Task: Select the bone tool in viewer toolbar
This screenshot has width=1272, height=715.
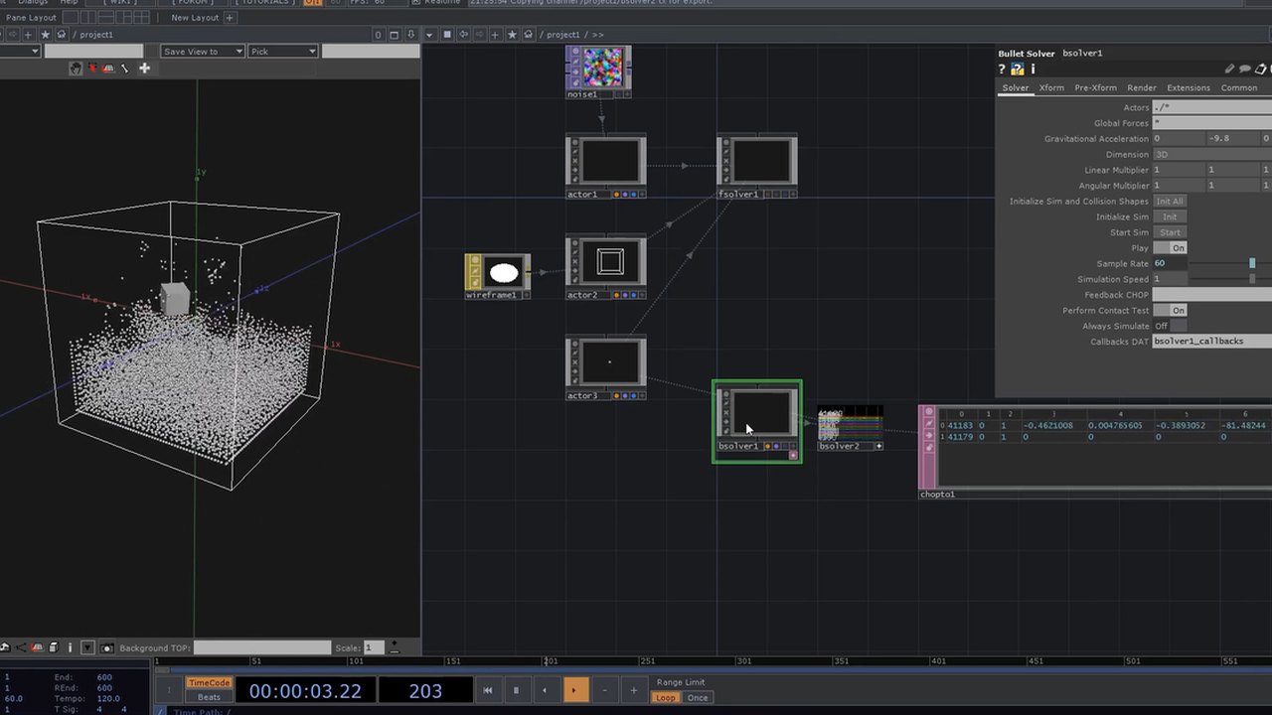Action: 125,69
